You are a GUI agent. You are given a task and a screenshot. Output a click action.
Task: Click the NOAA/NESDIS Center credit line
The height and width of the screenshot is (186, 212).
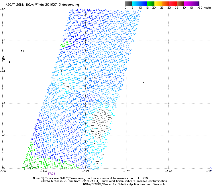pyautogui.click(x=124, y=184)
